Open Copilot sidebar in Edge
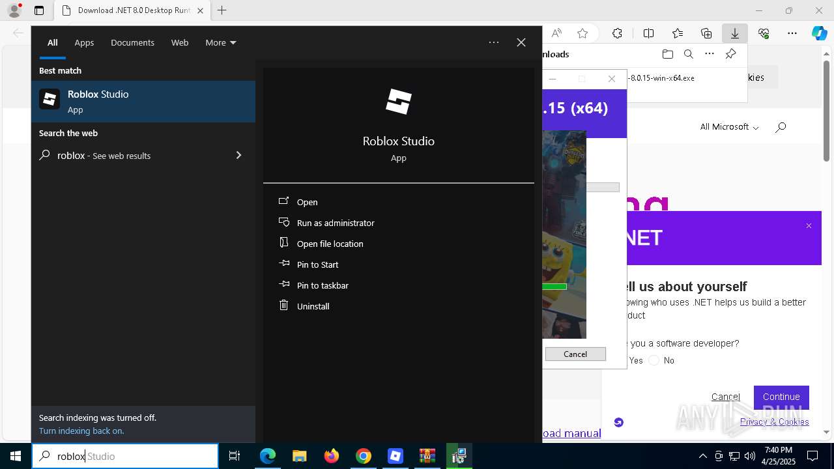 [820, 33]
